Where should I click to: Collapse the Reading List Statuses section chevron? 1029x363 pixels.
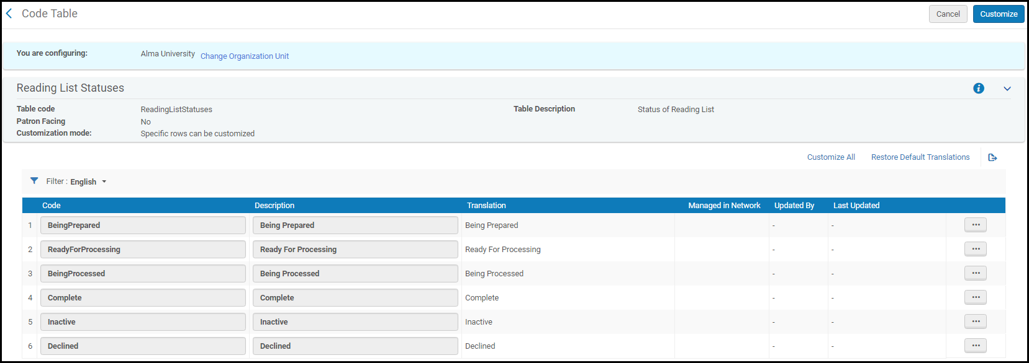(x=1007, y=89)
